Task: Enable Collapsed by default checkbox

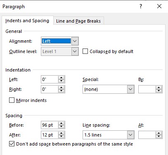Action: point(85,51)
